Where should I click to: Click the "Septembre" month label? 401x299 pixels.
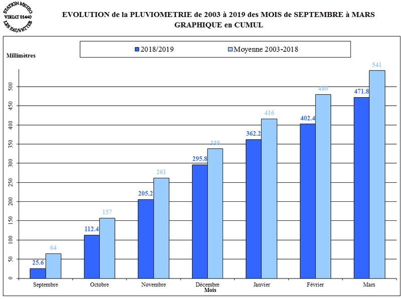point(46,284)
